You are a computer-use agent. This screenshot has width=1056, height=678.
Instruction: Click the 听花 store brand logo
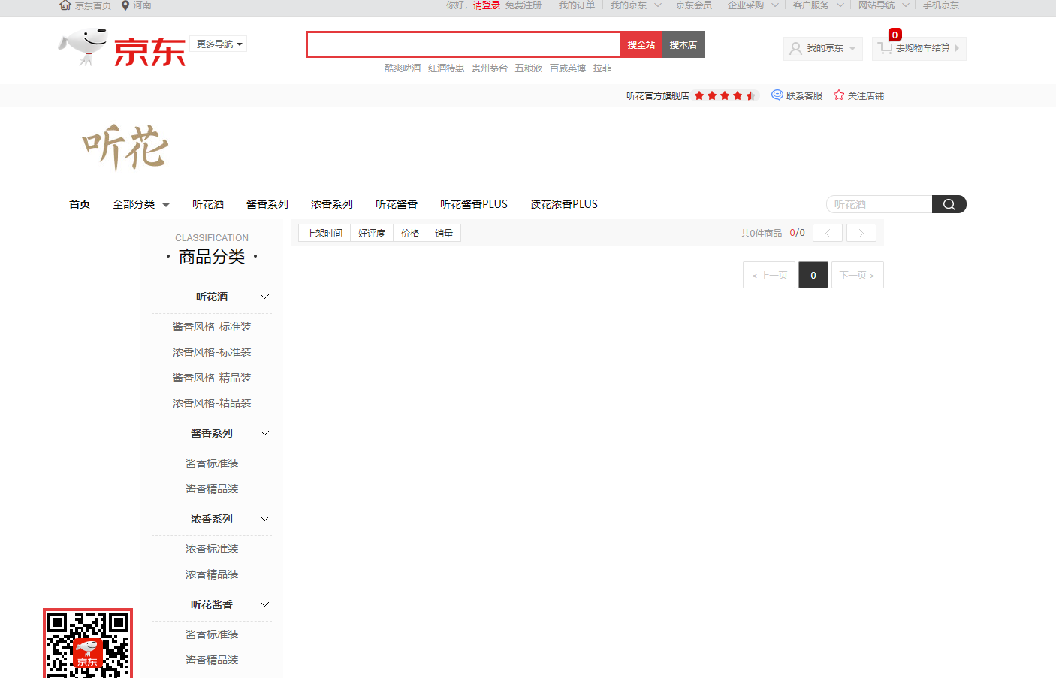pyautogui.click(x=125, y=147)
